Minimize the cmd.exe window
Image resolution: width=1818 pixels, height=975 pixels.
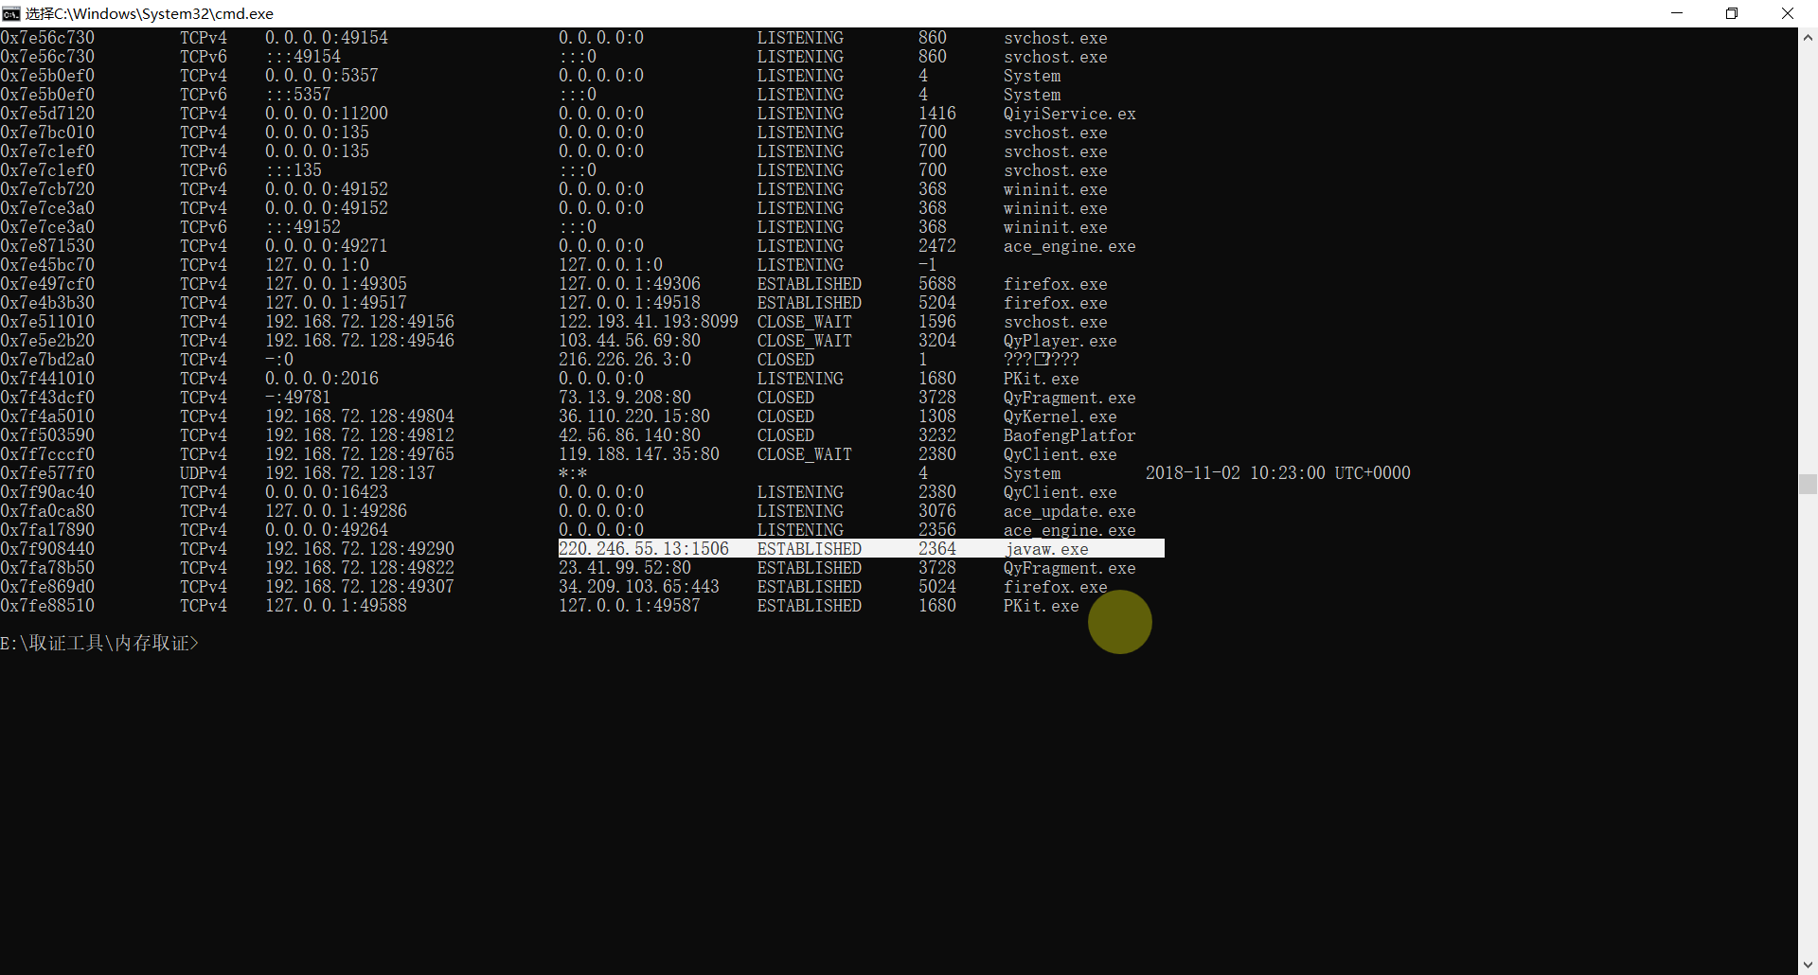click(1677, 13)
